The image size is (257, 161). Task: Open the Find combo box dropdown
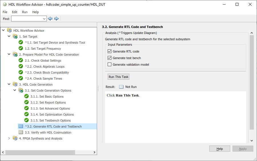pyautogui.click(x=44, y=19)
